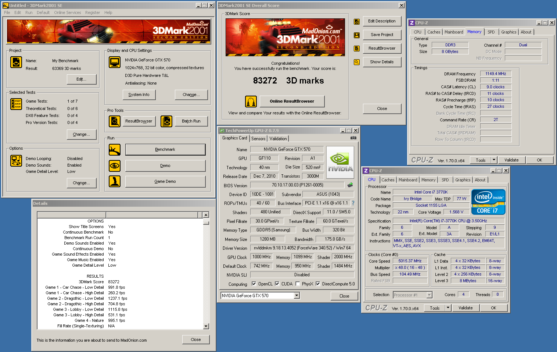
Task: Click the NVIDIA logo in GPU-Z
Action: point(340,163)
